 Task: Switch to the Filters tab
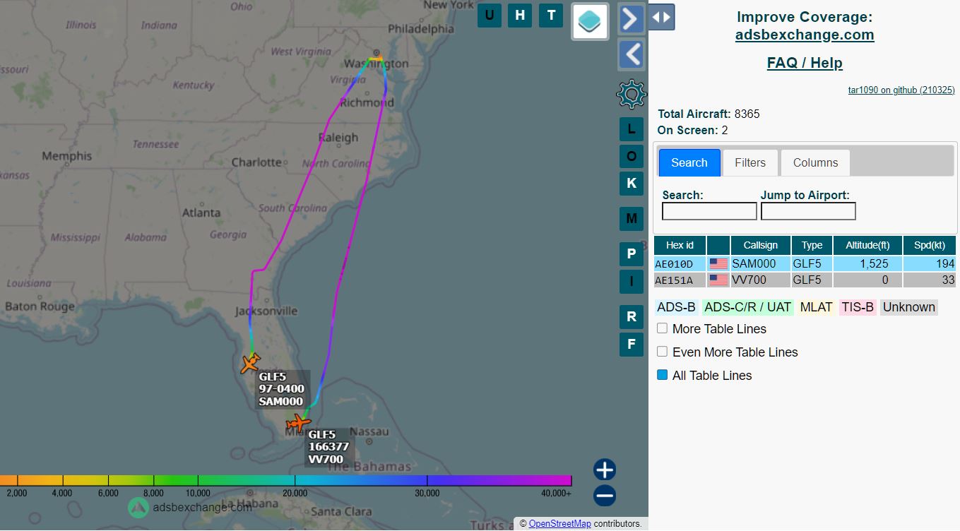pos(750,162)
